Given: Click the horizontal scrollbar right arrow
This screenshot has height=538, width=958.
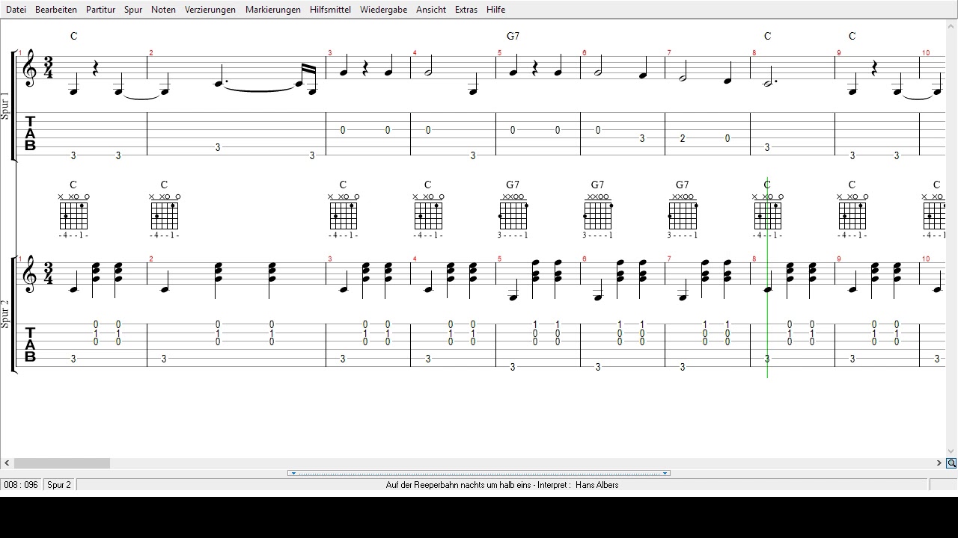Looking at the screenshot, I should tap(939, 463).
